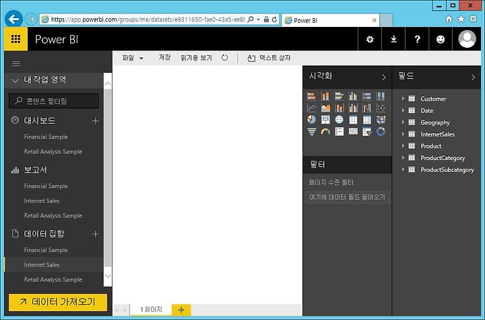Choose the line chart visualization
The height and width of the screenshot is (320, 485).
pos(311,108)
